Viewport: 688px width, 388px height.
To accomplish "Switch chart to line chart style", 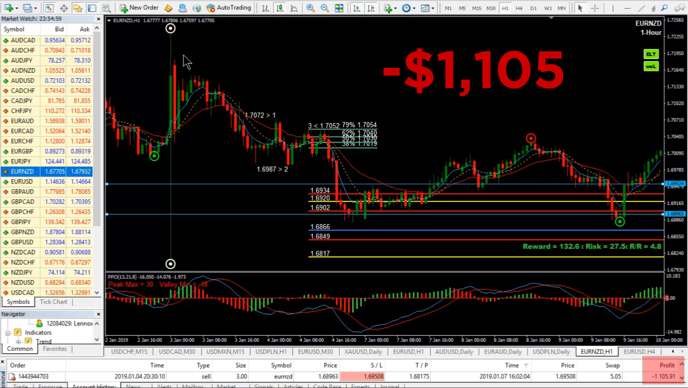I will click(294, 8).
